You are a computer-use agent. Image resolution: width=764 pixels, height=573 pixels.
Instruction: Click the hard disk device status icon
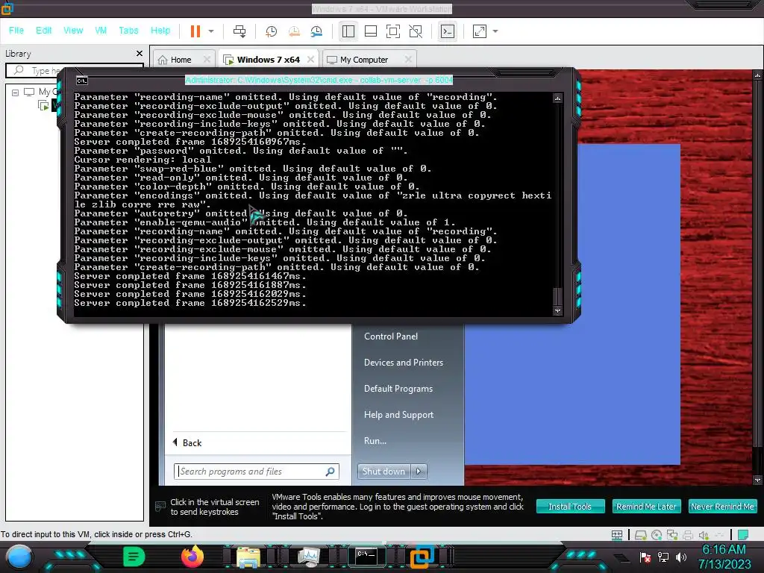tap(640, 535)
